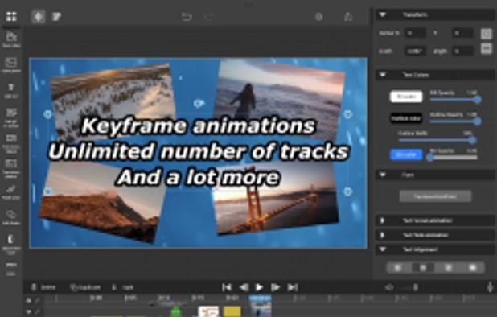Select the green clip on the timeline
497x317 pixels.
coord(176,312)
